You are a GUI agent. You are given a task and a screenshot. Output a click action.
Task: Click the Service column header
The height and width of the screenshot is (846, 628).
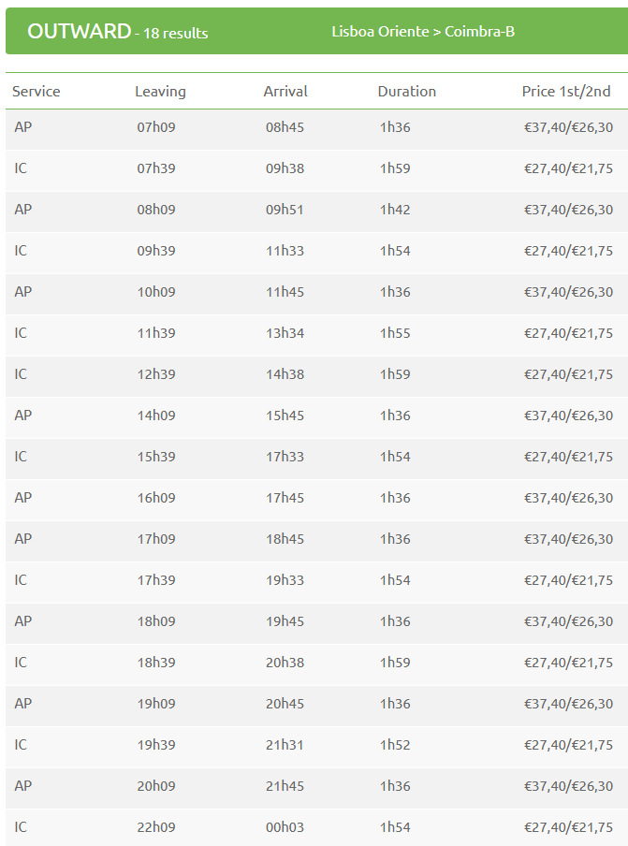(37, 91)
